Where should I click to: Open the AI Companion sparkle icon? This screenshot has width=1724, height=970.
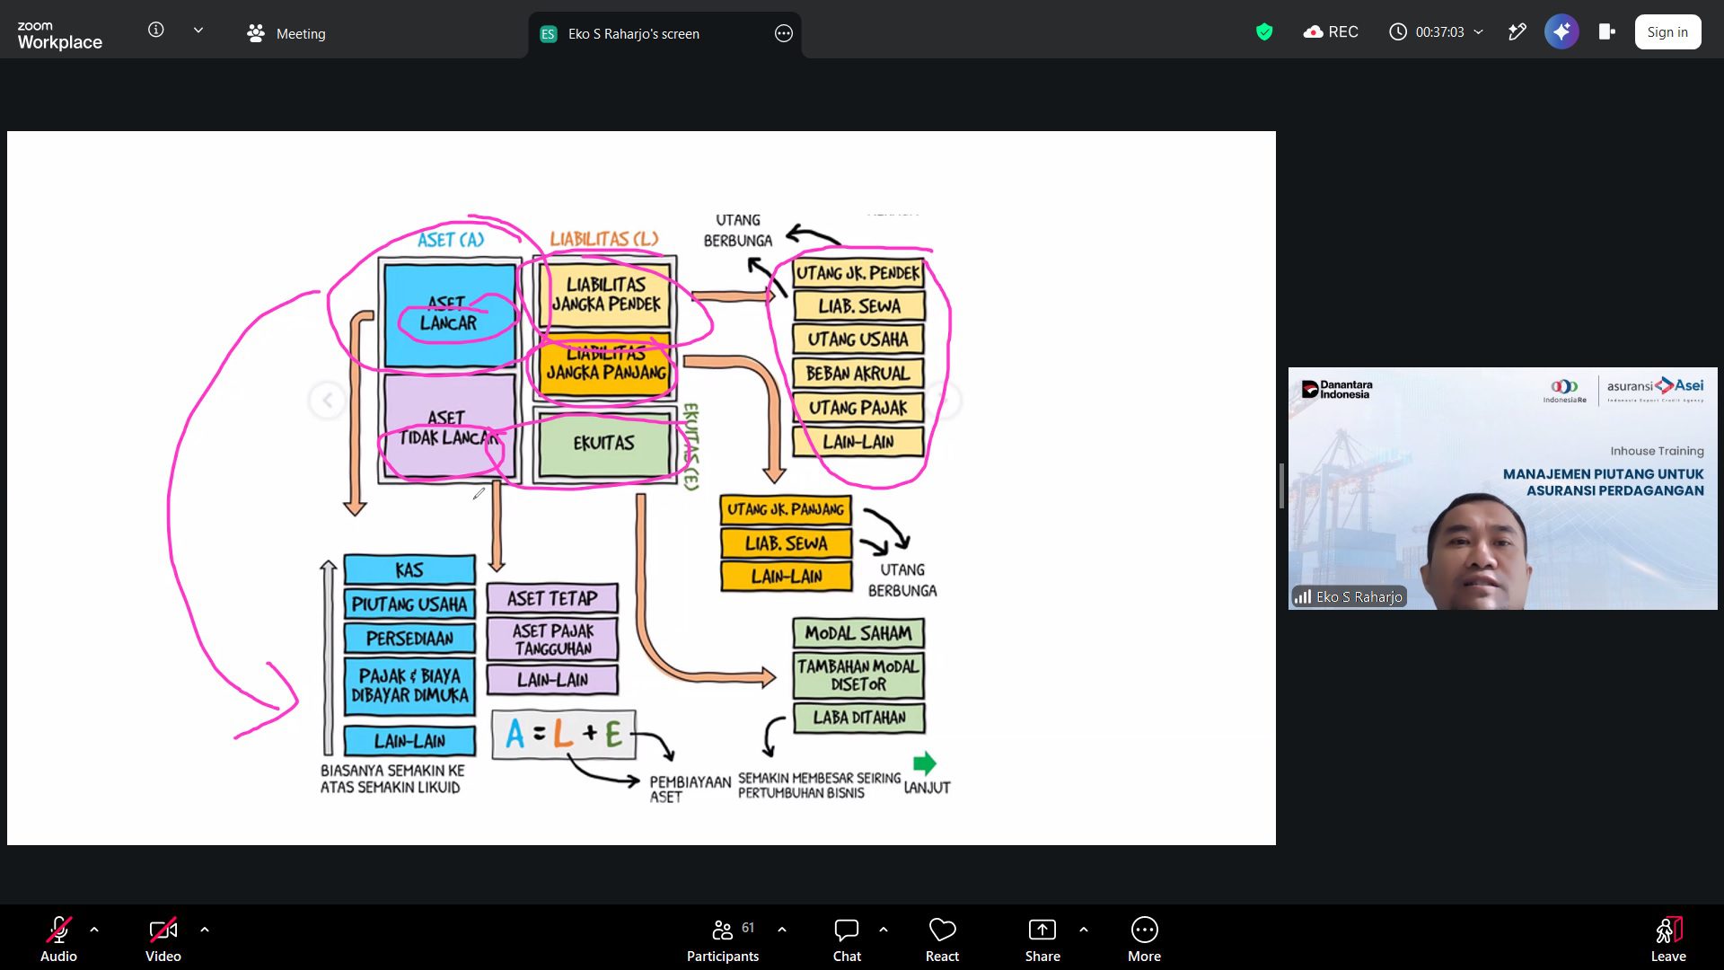1561,32
